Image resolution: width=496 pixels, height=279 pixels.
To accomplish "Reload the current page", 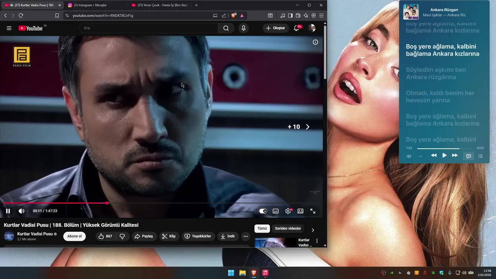I will pos(21,15).
